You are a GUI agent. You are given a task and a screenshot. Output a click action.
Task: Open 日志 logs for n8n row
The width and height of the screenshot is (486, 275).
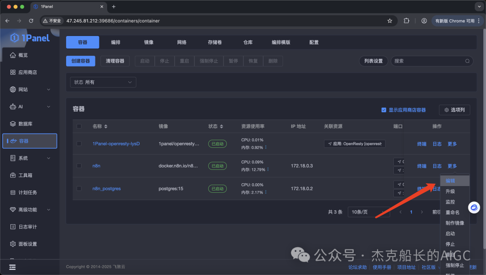click(x=437, y=166)
